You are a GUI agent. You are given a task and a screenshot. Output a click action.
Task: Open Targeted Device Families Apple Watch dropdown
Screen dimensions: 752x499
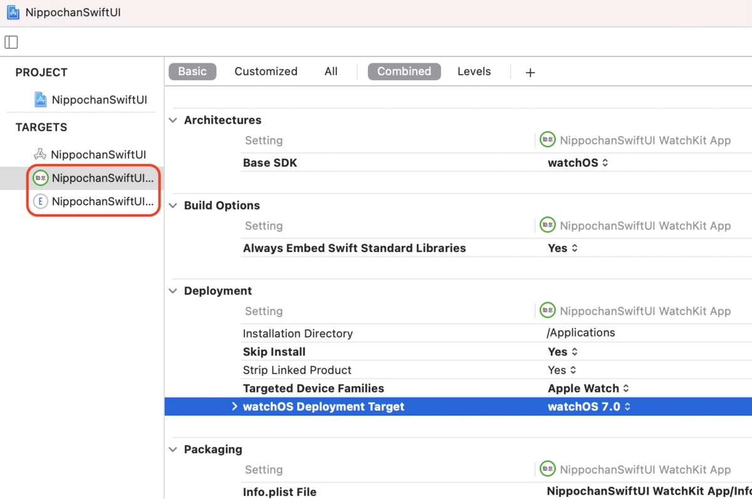588,388
